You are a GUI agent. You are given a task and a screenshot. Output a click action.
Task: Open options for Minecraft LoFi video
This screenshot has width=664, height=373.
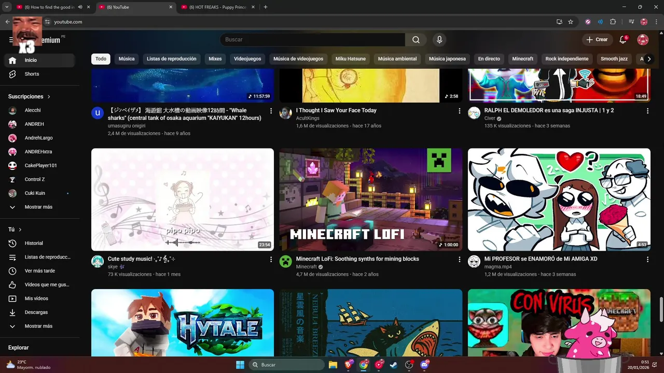coord(459,259)
